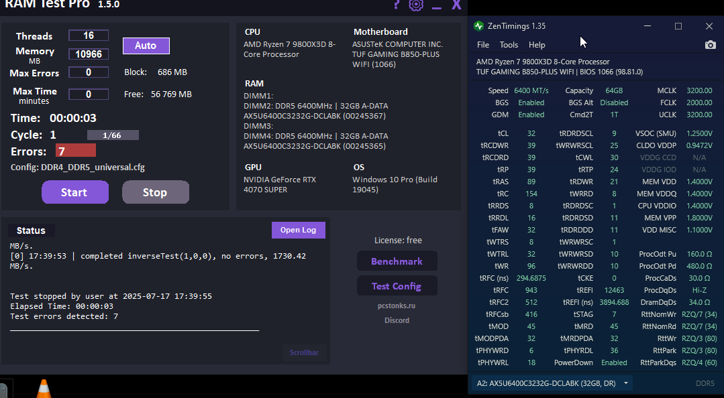Run the Benchmark
The width and height of the screenshot is (724, 398).
(397, 261)
